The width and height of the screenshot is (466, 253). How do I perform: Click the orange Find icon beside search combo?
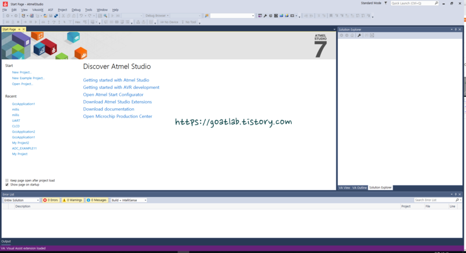tap(207, 16)
